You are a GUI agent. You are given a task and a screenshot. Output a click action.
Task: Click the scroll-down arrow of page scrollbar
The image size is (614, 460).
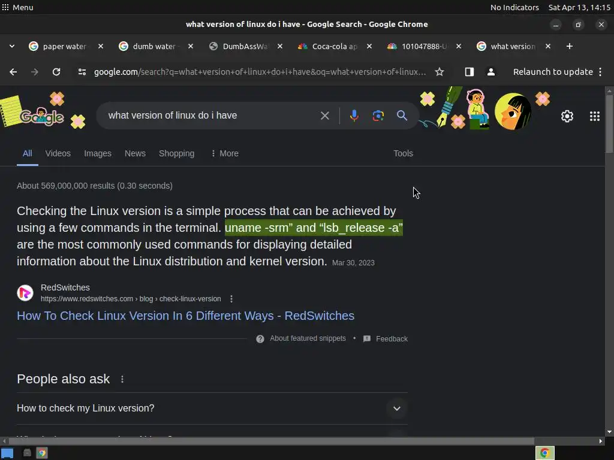coord(609,432)
